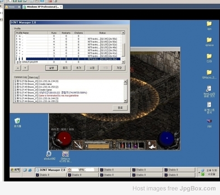Switch to the Item Log tab

(x=33, y=78)
